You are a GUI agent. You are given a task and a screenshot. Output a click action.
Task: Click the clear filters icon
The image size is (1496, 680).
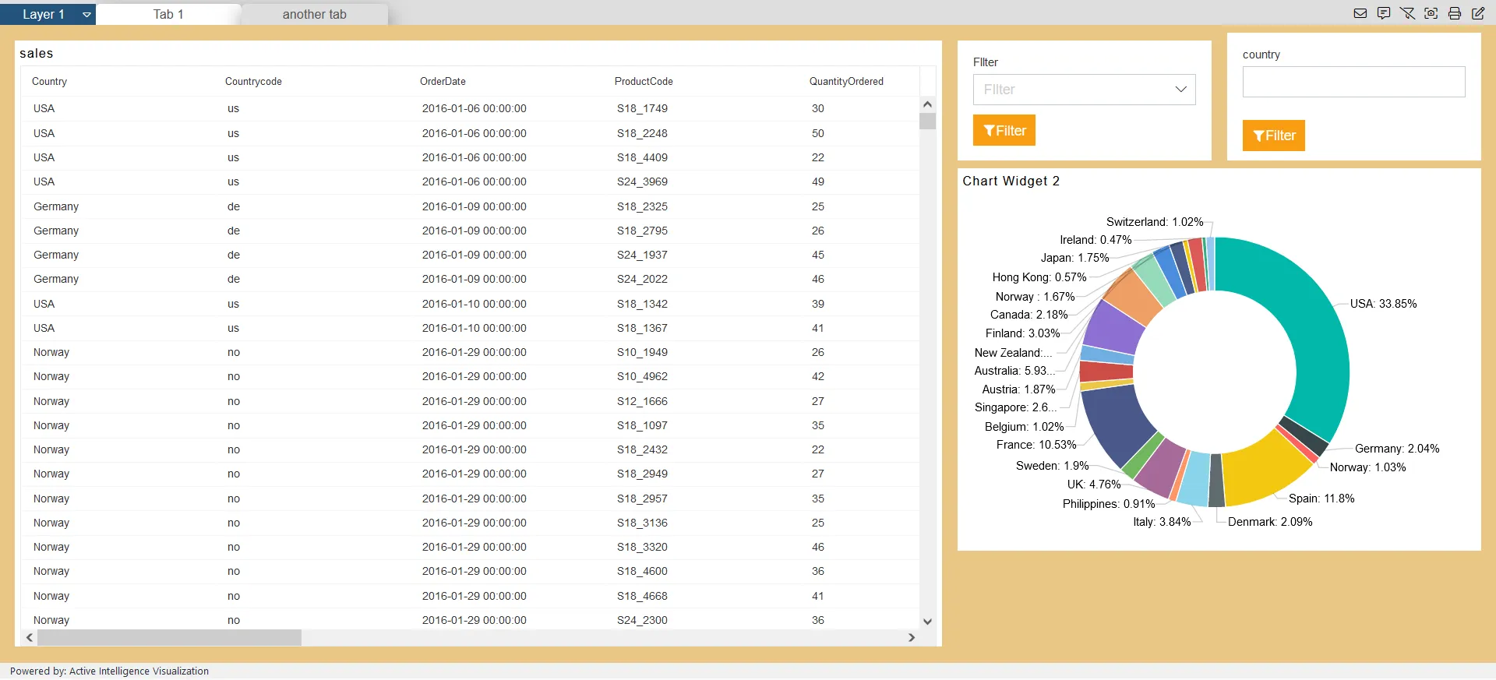1407,13
